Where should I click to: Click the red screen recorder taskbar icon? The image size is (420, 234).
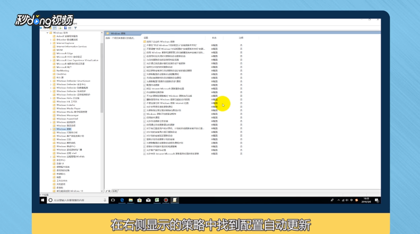(166, 200)
